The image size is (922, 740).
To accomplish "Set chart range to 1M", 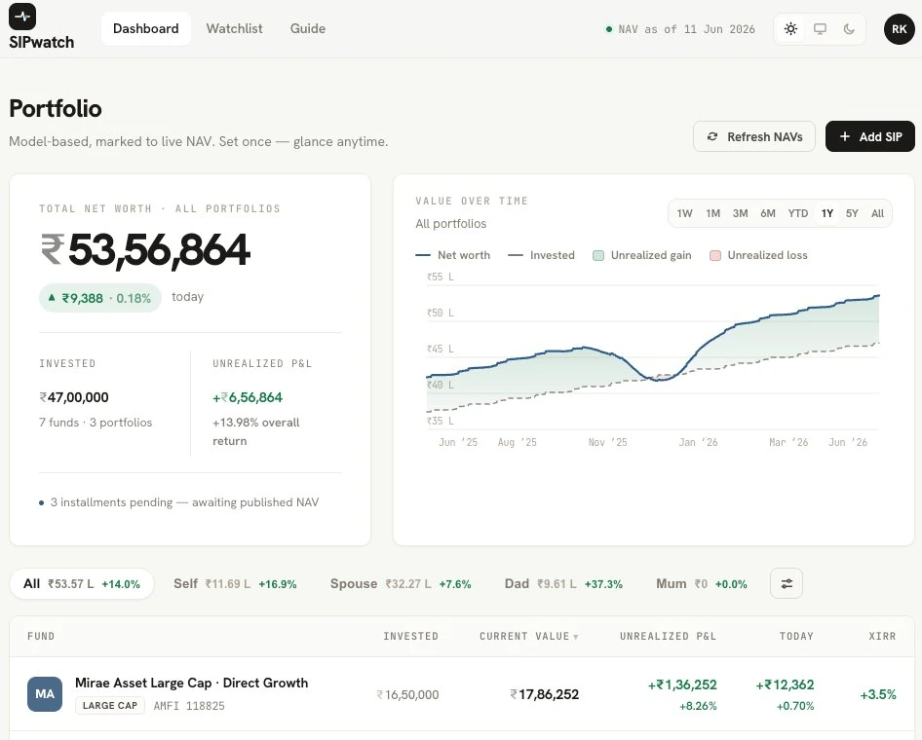I will tap(712, 213).
